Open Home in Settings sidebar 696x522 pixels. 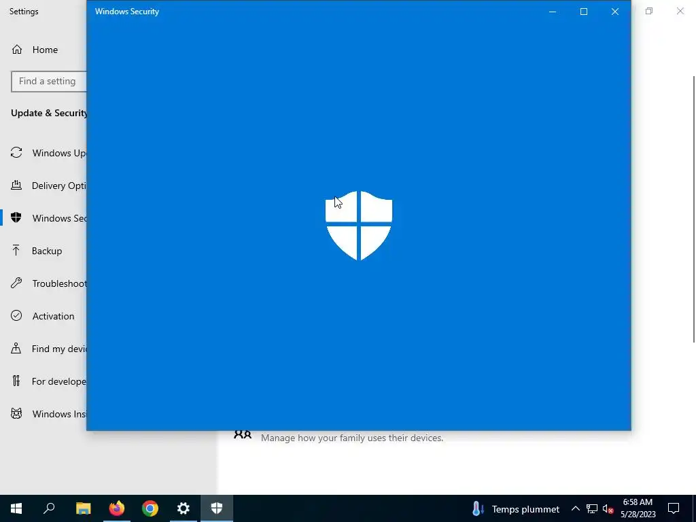(x=43, y=50)
